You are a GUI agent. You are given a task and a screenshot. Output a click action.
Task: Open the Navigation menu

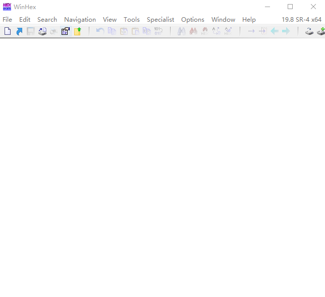coord(80,20)
